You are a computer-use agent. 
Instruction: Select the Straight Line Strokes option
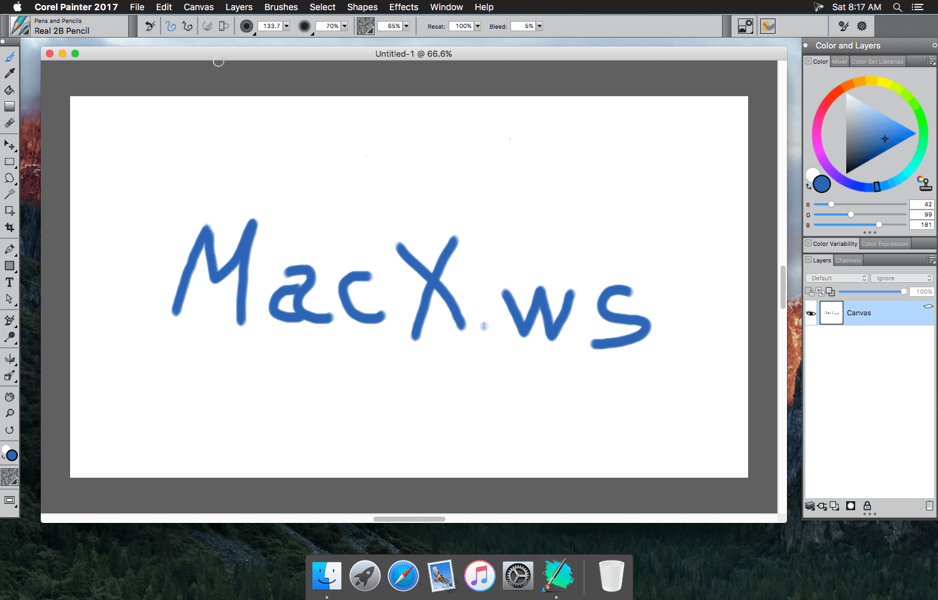click(x=187, y=26)
